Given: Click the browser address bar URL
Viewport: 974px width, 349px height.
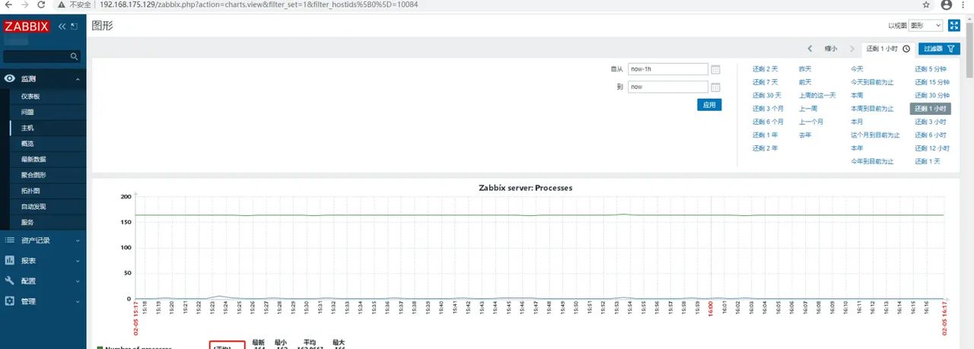Looking at the screenshot, I should [x=259, y=5].
